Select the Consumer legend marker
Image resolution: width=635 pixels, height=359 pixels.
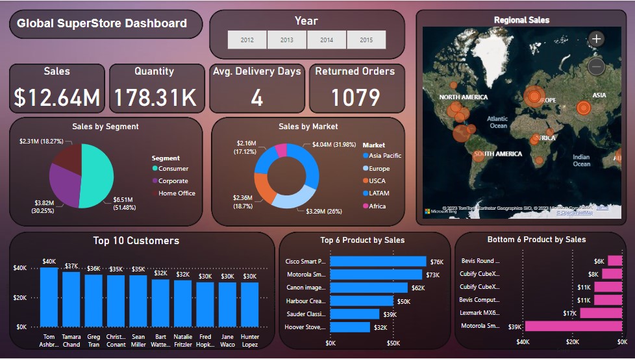pos(155,169)
